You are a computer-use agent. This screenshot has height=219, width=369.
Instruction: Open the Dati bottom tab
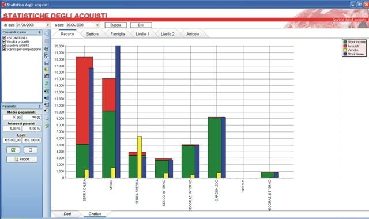coord(67,214)
